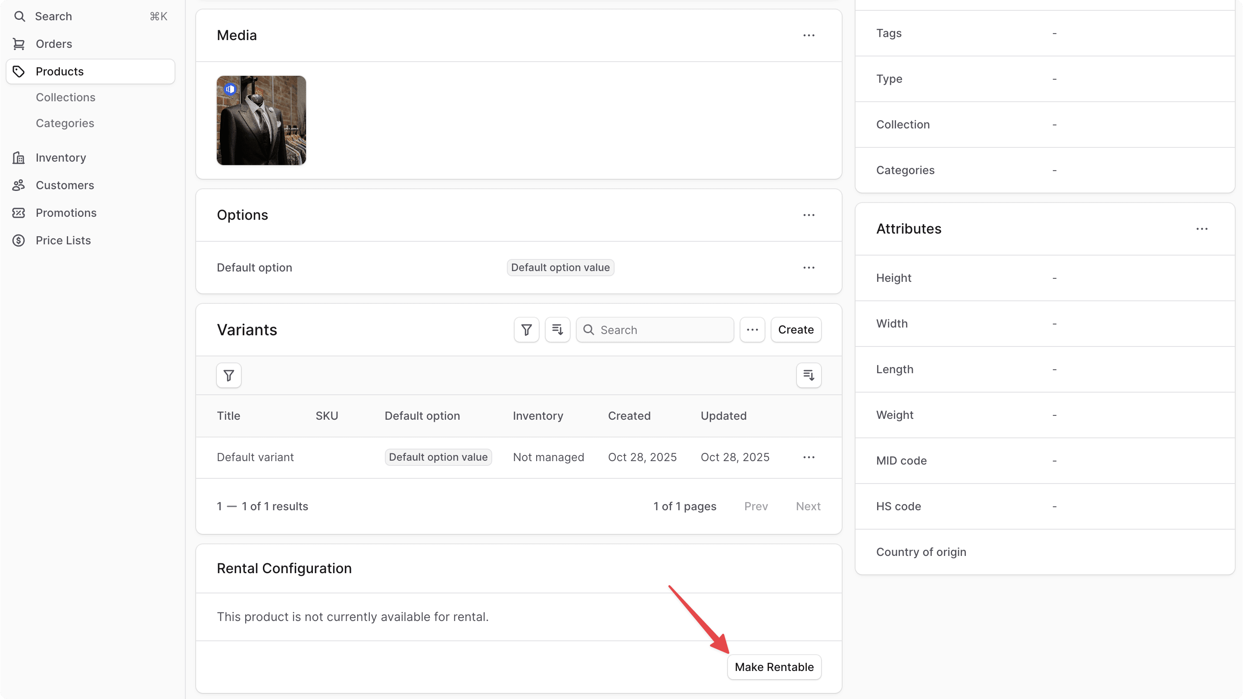Click the Default option value badge

(560, 267)
